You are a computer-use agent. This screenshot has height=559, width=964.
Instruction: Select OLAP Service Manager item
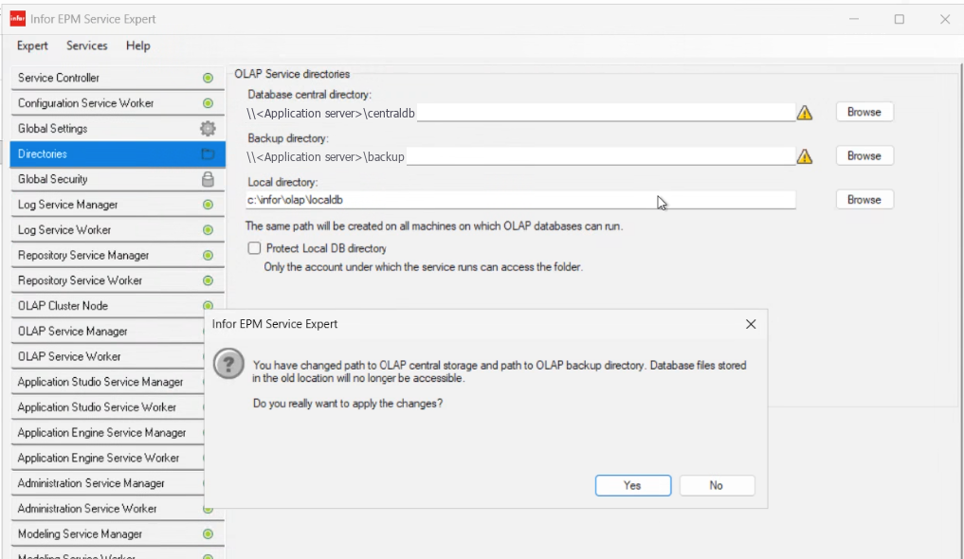[x=108, y=331]
